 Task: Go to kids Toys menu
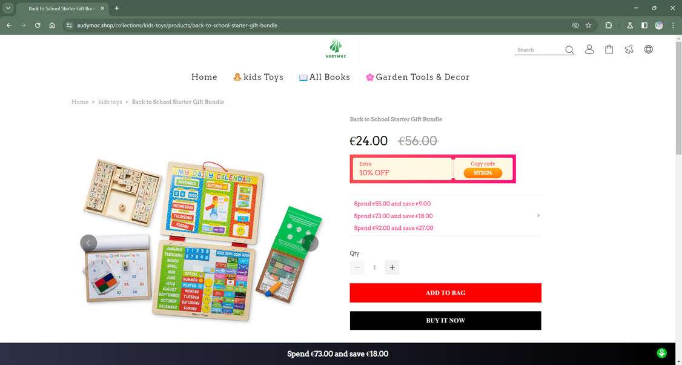click(x=259, y=77)
